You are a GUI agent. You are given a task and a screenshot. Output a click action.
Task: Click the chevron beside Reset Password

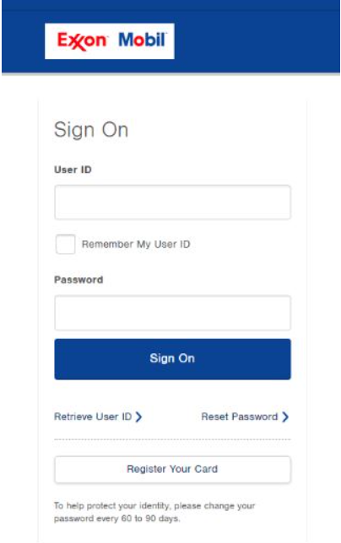pos(284,417)
